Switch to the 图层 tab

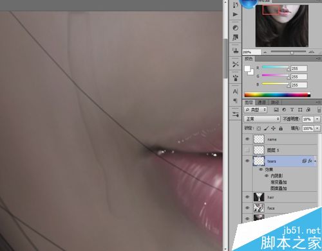coord(249,103)
